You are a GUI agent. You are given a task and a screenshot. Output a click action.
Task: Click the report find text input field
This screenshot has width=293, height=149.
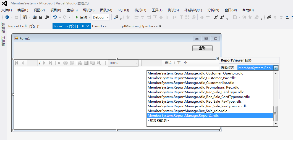click(152, 63)
